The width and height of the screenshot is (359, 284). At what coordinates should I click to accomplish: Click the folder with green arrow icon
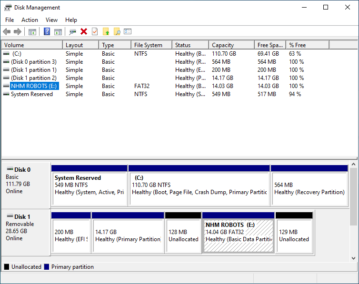coord(106,31)
